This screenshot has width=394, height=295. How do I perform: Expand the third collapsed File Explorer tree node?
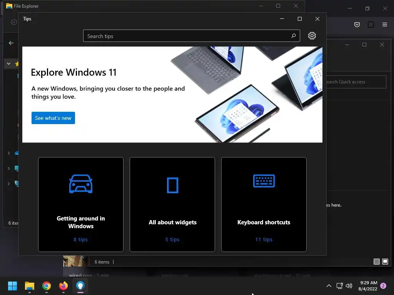coord(8,184)
